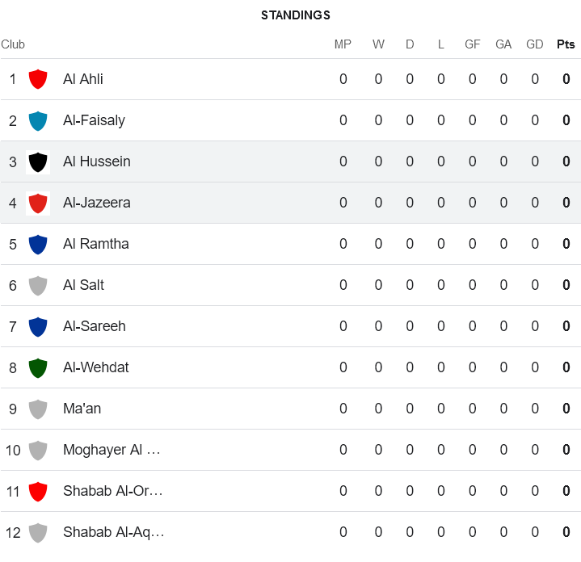Click the Shabab Al-Or… team name

(112, 491)
